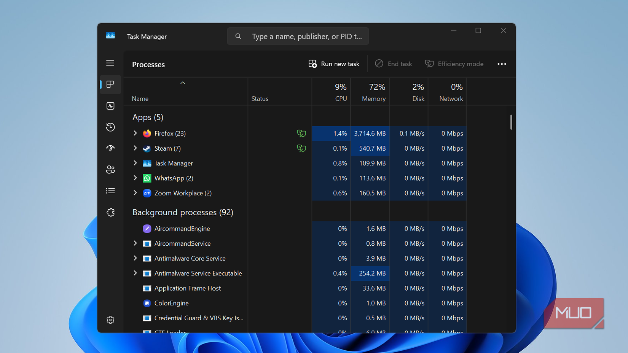Click the Efficiency mode button
The image size is (628, 353).
(454, 64)
